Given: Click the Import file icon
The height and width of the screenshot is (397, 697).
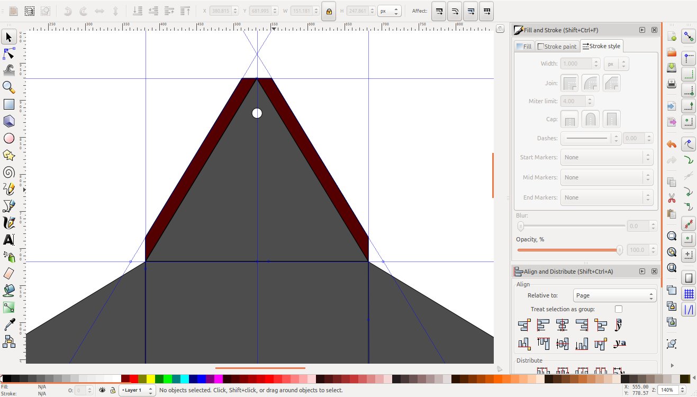Looking at the screenshot, I should [x=672, y=106].
